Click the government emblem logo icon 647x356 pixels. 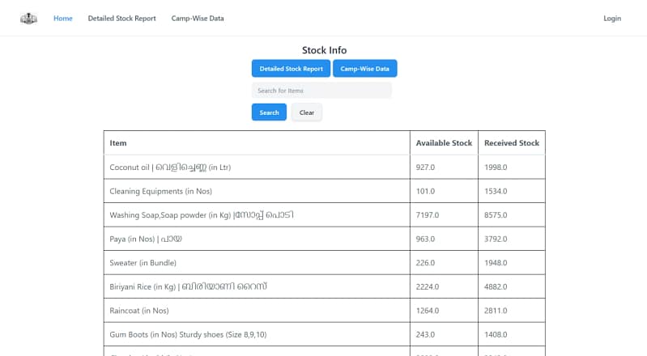[x=28, y=19]
